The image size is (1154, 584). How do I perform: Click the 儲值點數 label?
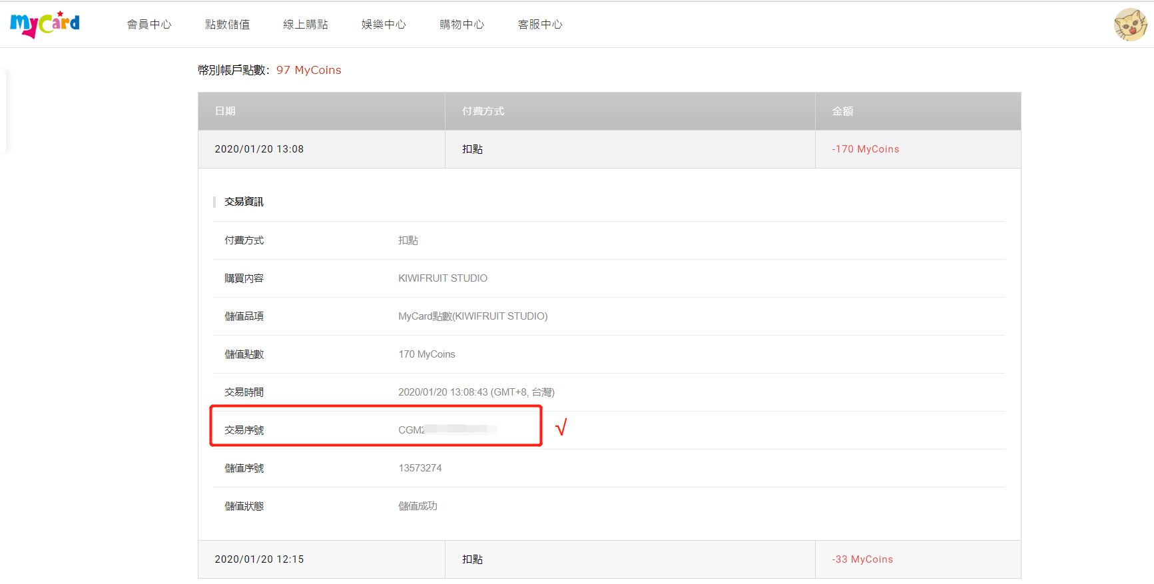(x=244, y=354)
